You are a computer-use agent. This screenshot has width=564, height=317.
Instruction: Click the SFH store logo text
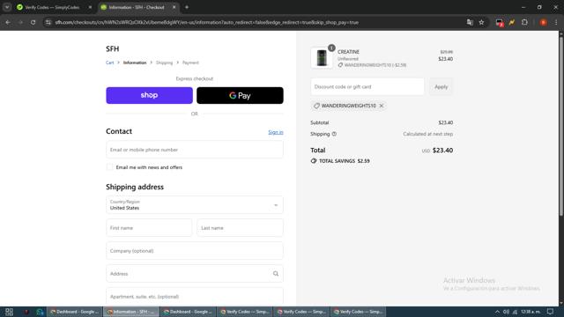(113, 48)
